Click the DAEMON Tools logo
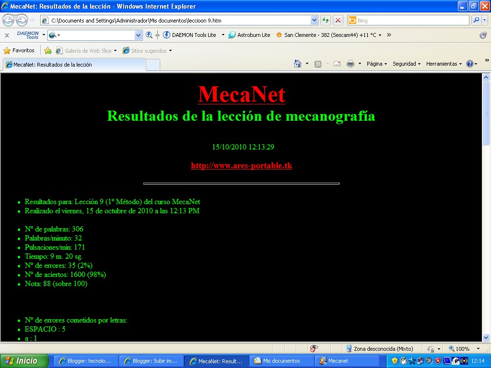Image resolution: width=491 pixels, height=368 pixels. (x=27, y=35)
